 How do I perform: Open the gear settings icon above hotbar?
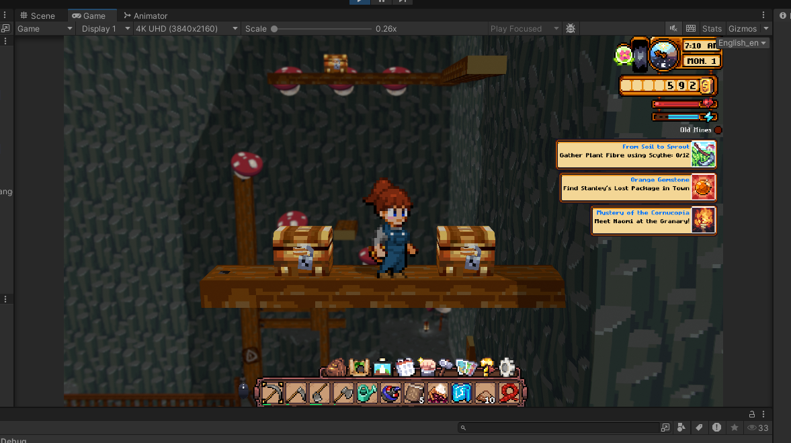pyautogui.click(x=507, y=367)
